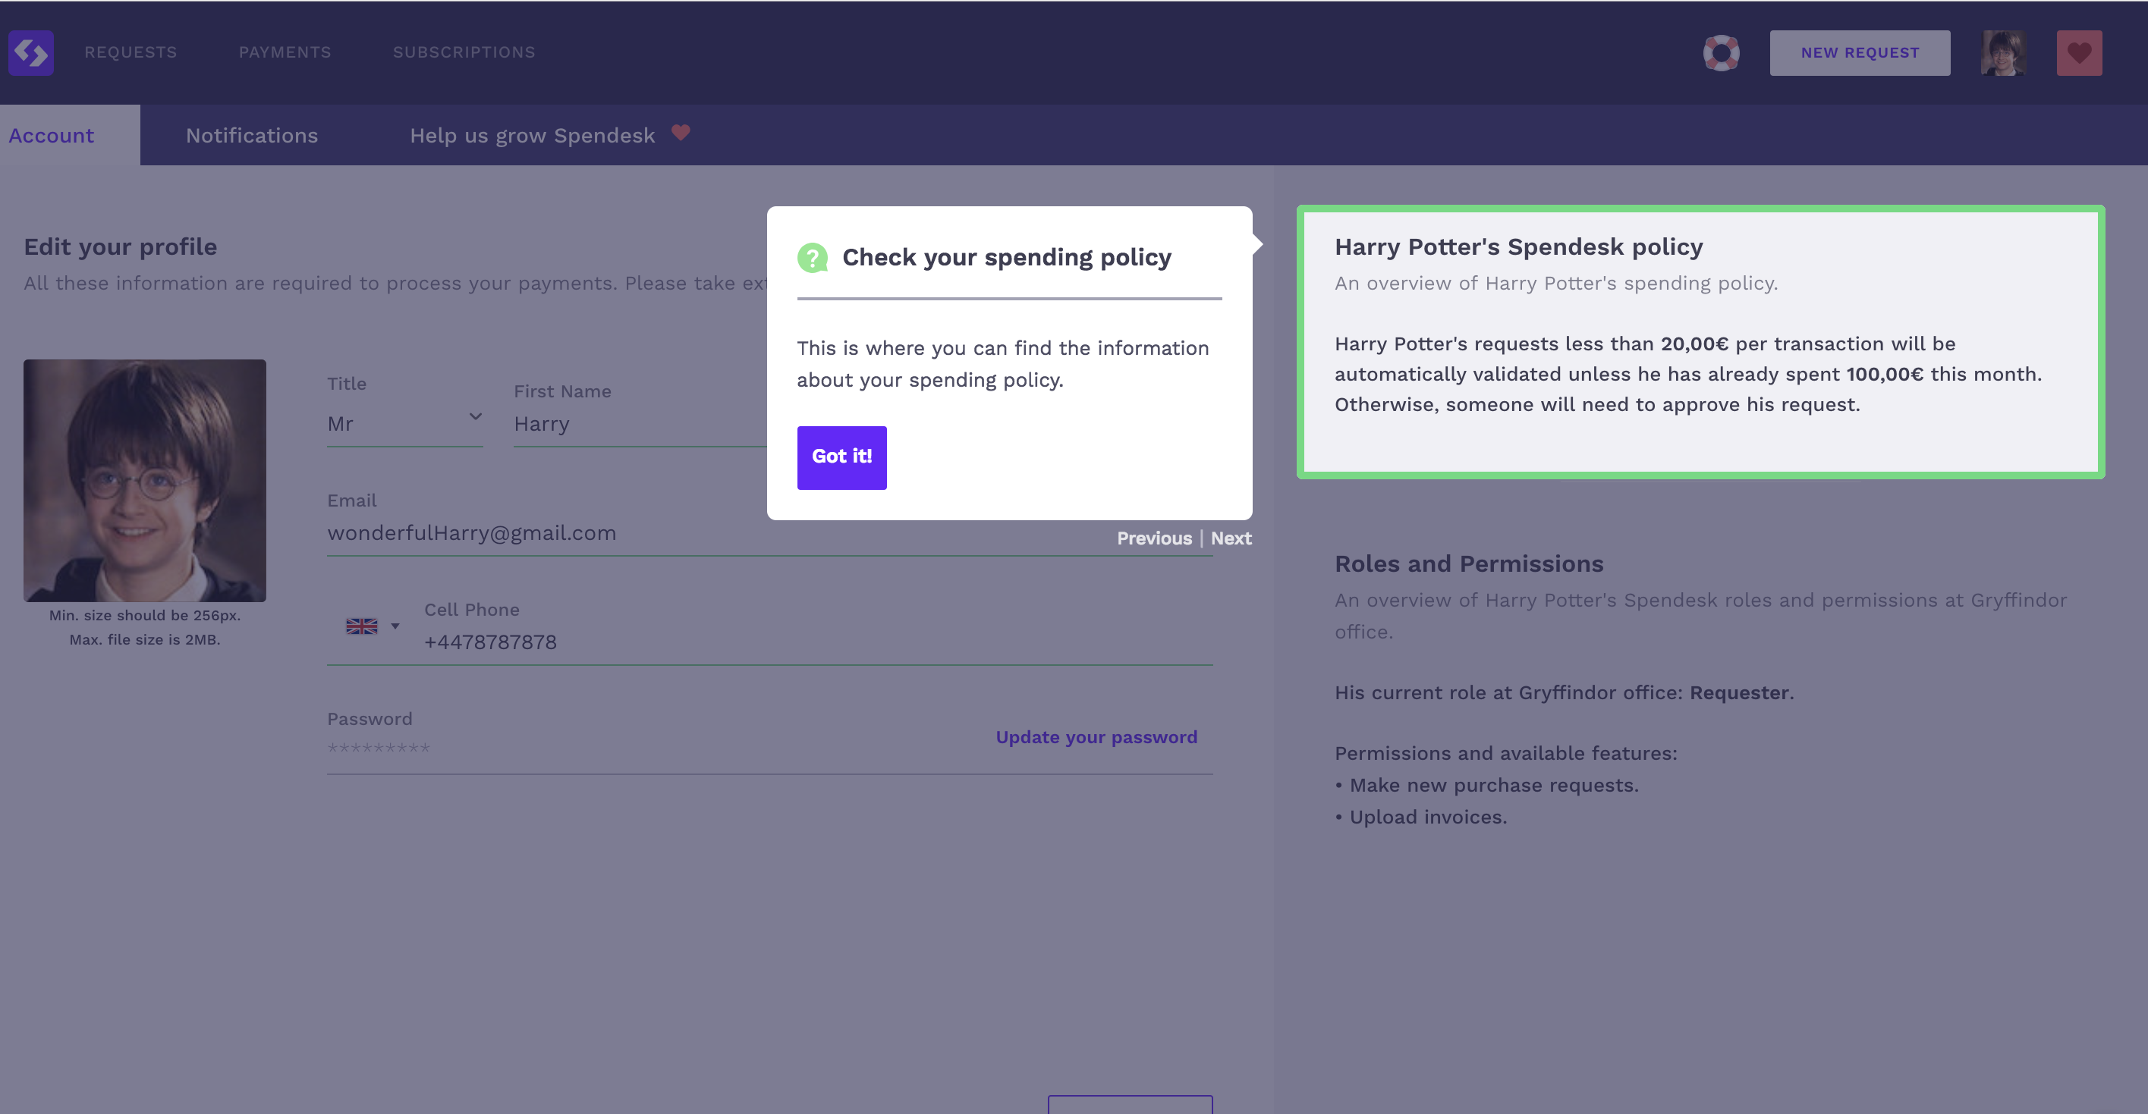
Task: Click 'Max. file size is 2MB.' text
Action: [x=145, y=640]
